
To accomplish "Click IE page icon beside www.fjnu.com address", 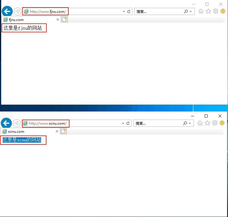I will click(x=26, y=11).
